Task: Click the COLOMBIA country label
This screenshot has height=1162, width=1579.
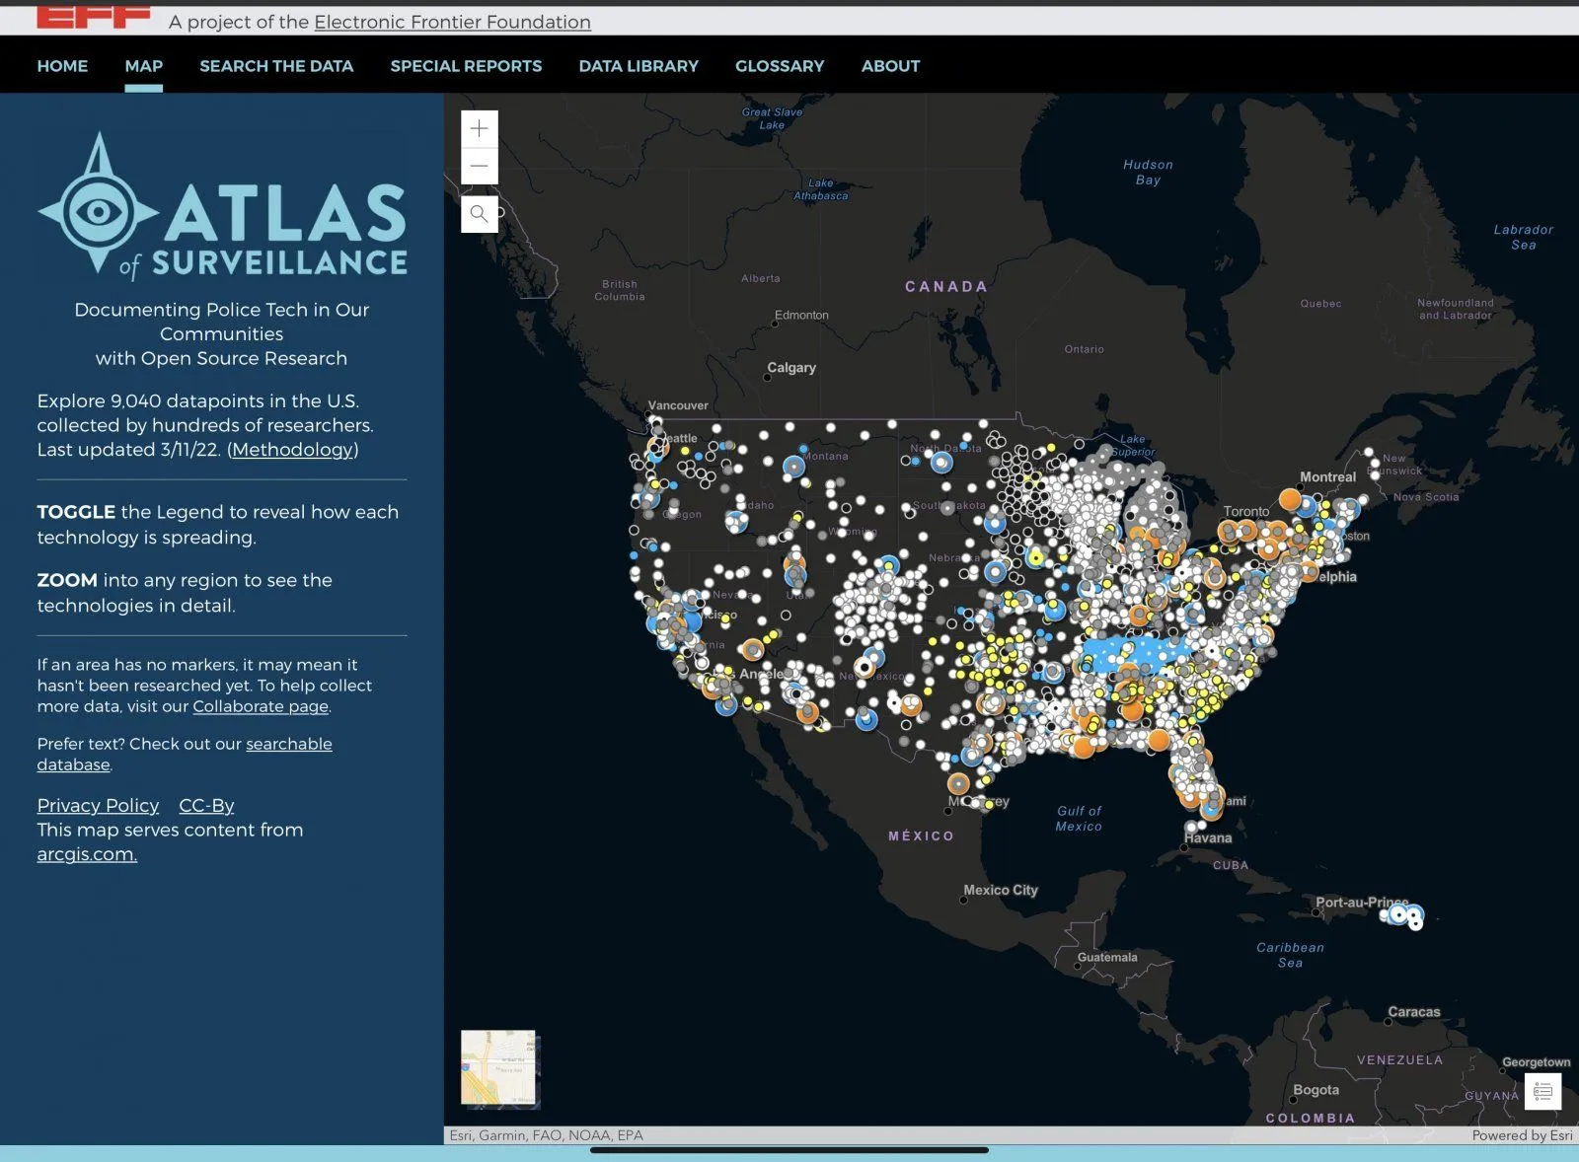Action: coord(1311,1118)
